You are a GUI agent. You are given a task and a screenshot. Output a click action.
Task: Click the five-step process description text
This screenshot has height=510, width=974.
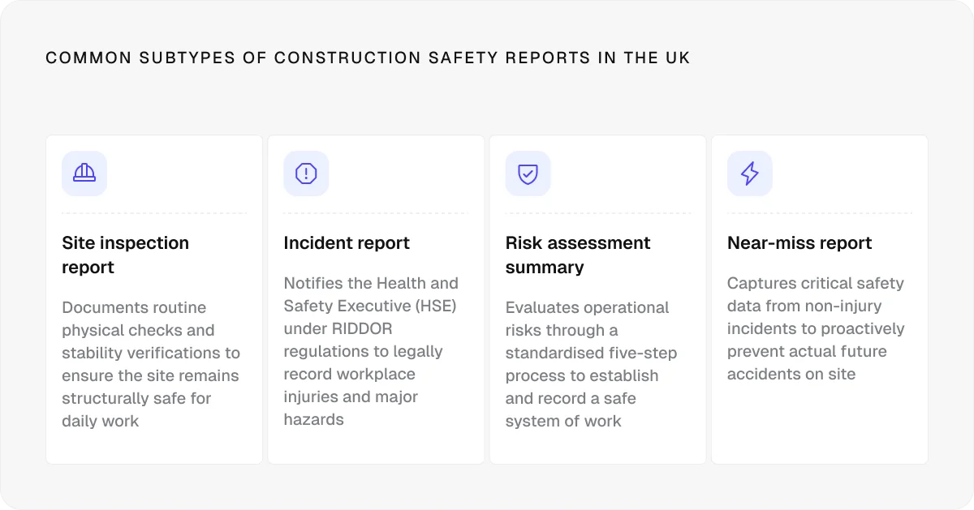coord(592,364)
